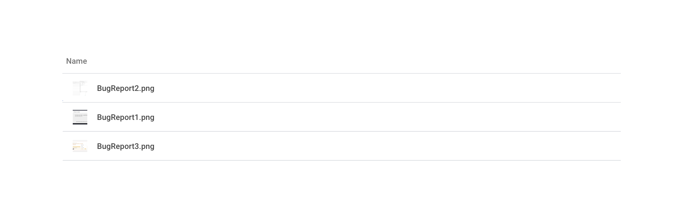Viewport: 679px width, 209px height.
Task: Click empty space in the BugReport3.png row
Action: pos(364,146)
